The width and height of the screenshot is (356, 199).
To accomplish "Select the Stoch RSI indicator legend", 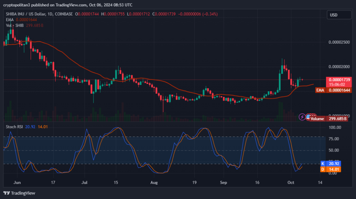I will coord(14,127).
